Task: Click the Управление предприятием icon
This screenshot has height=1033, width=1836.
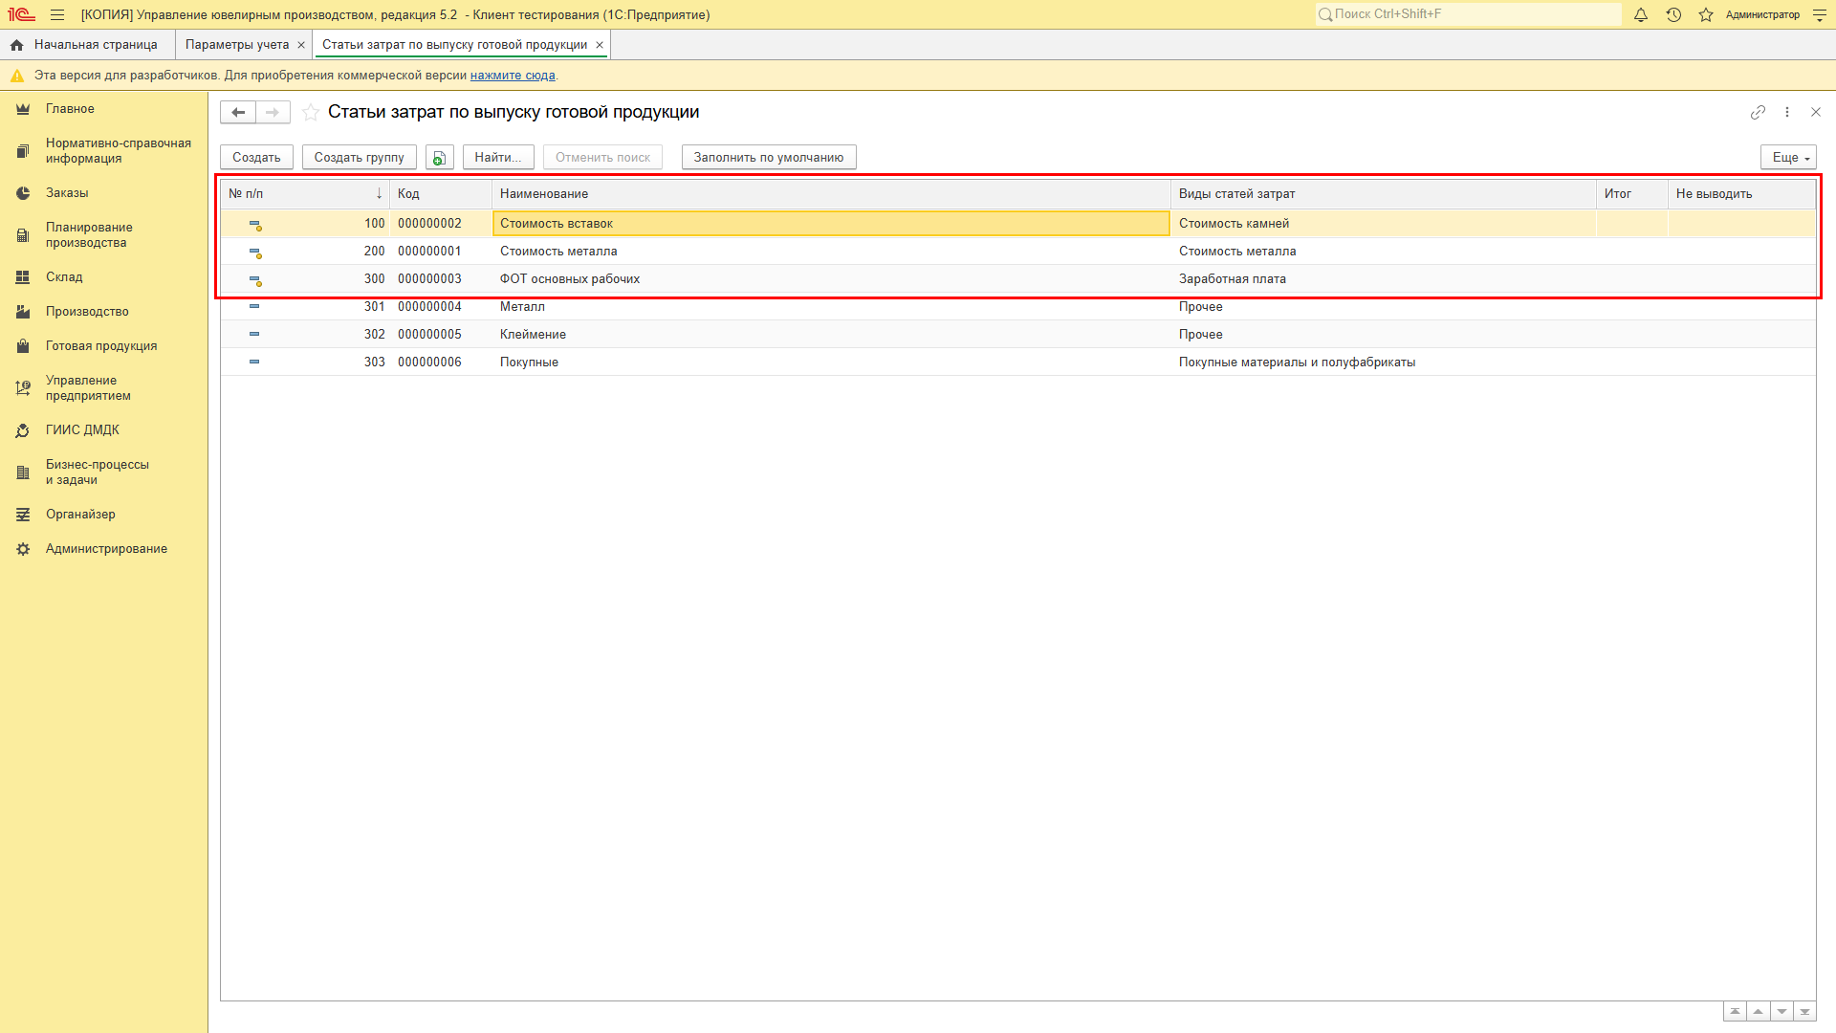Action: tap(23, 388)
